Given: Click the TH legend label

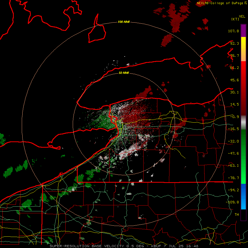Looking at the screenshot, I should (x=237, y=214).
